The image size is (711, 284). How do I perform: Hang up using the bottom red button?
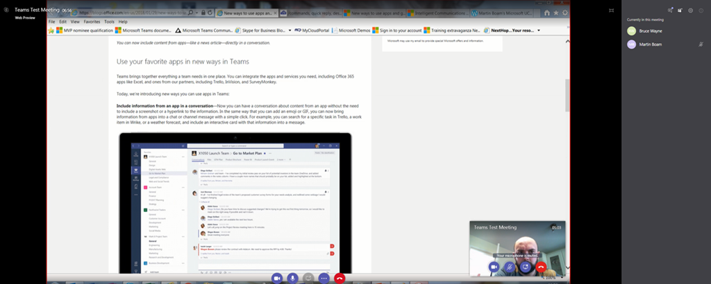pyautogui.click(x=340, y=278)
